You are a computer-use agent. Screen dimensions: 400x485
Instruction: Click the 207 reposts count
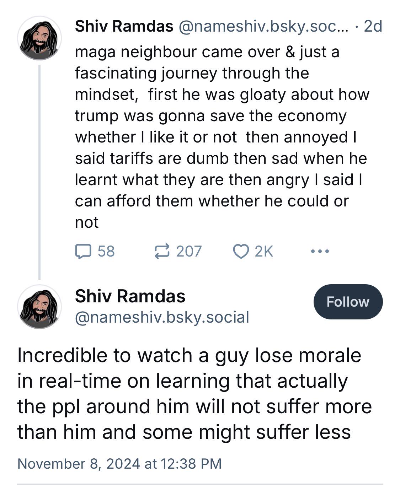click(x=189, y=251)
